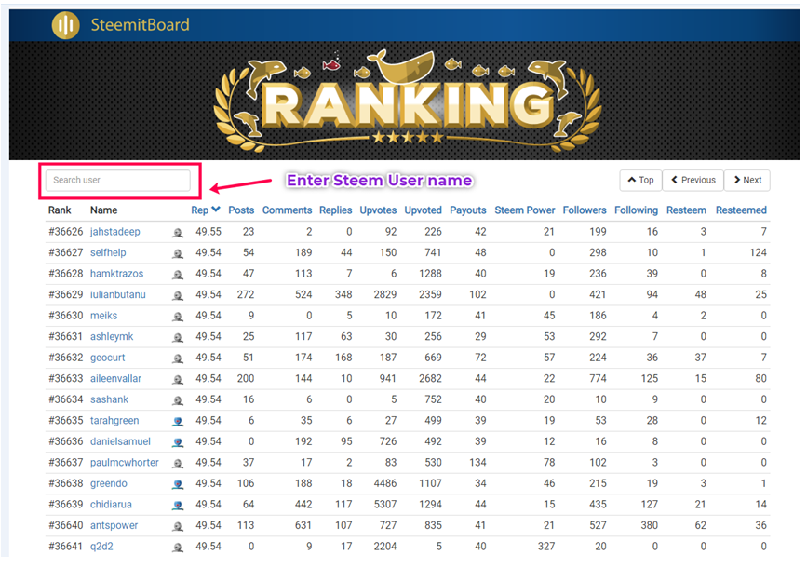Sort ranking by Resteem column
The image size is (807, 568).
click(687, 210)
